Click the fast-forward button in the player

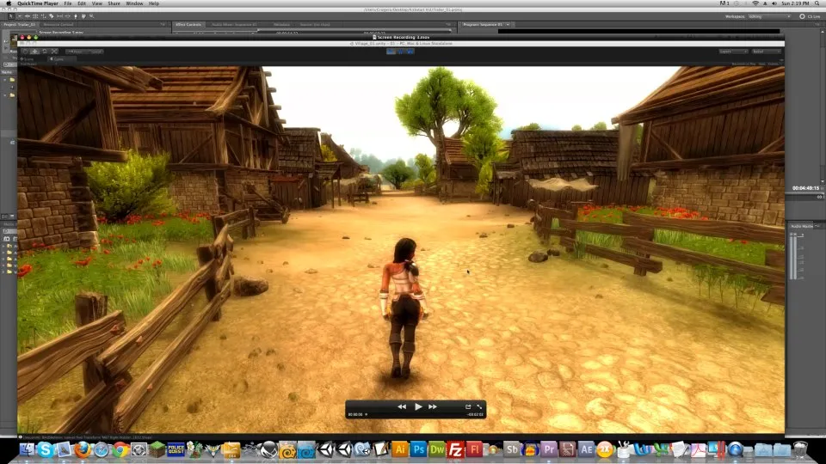(x=433, y=406)
